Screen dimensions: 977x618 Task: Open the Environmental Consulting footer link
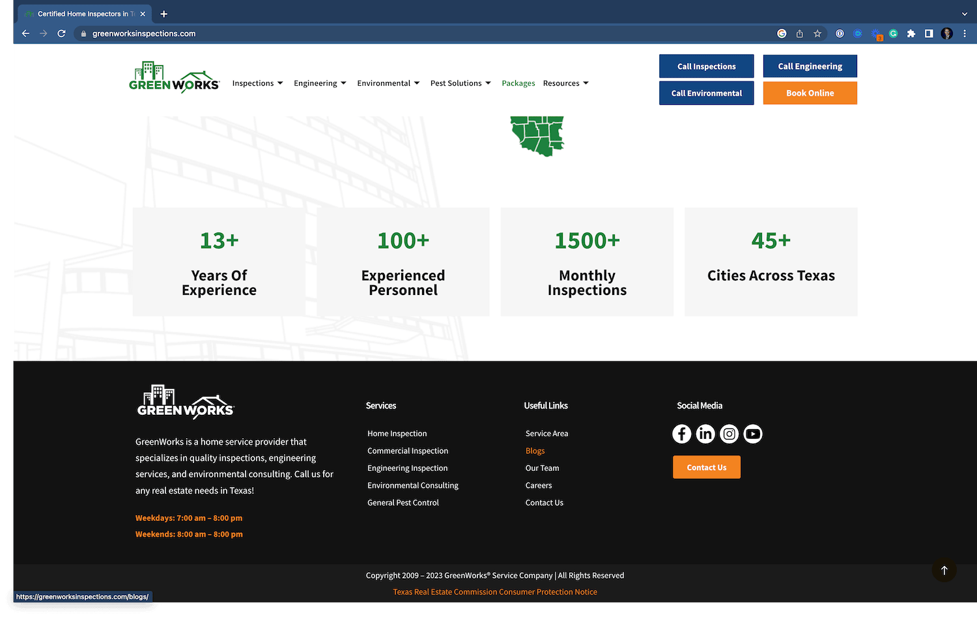coord(413,486)
